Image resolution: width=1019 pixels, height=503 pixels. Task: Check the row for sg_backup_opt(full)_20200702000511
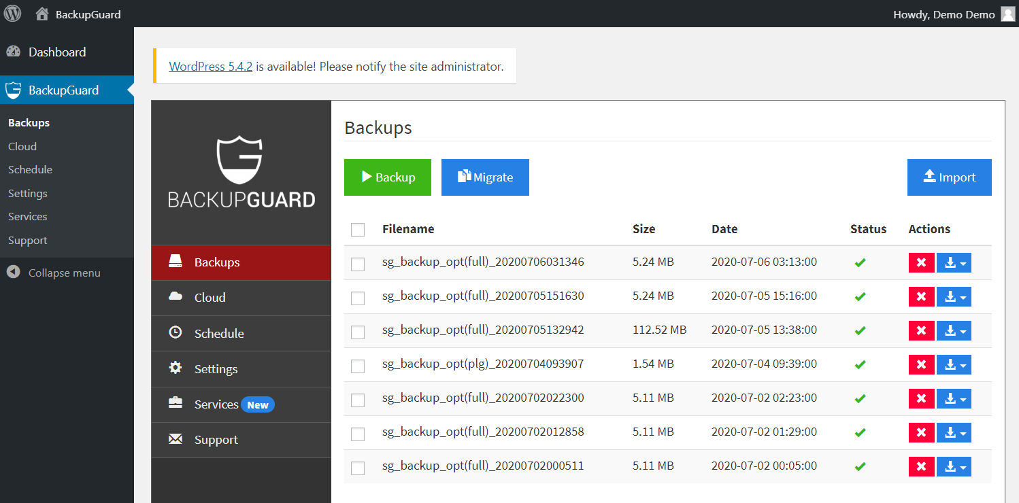358,468
